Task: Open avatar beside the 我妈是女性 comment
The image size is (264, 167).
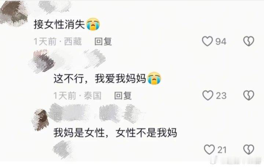Action: coord(41,119)
